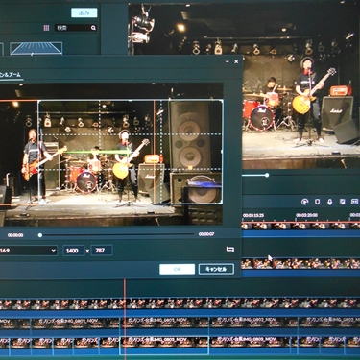This screenshot has height=360, width=360.
Task: Click the width field showing 1400
Action: coord(73,251)
